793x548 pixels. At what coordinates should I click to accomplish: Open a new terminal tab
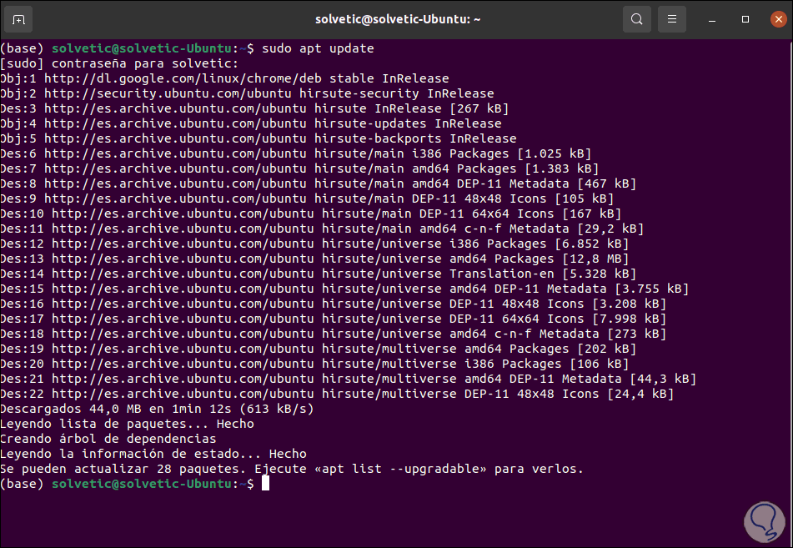click(x=18, y=20)
